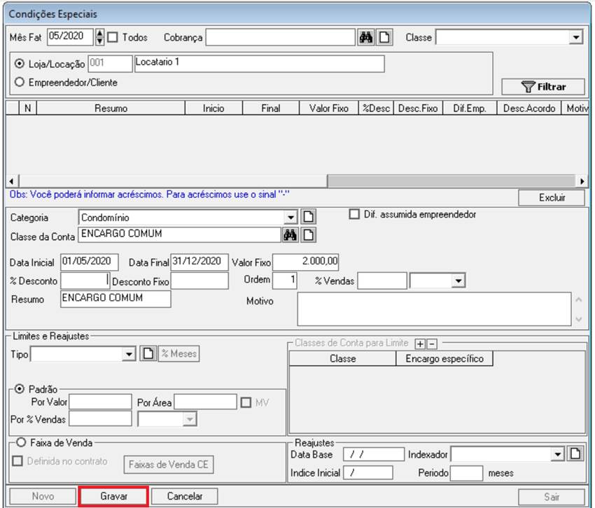The width and height of the screenshot is (595, 508).
Task: Click the Inicio column header
Action: tap(213, 108)
